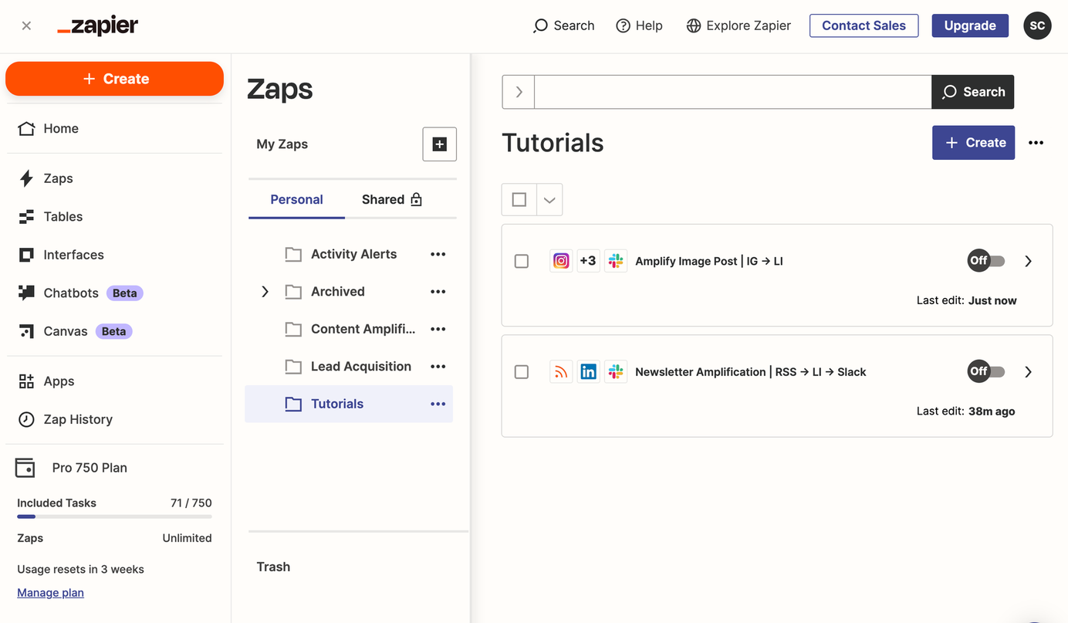Open the three-dot menu for the Tutorials folder
1068x623 pixels.
pyautogui.click(x=438, y=404)
